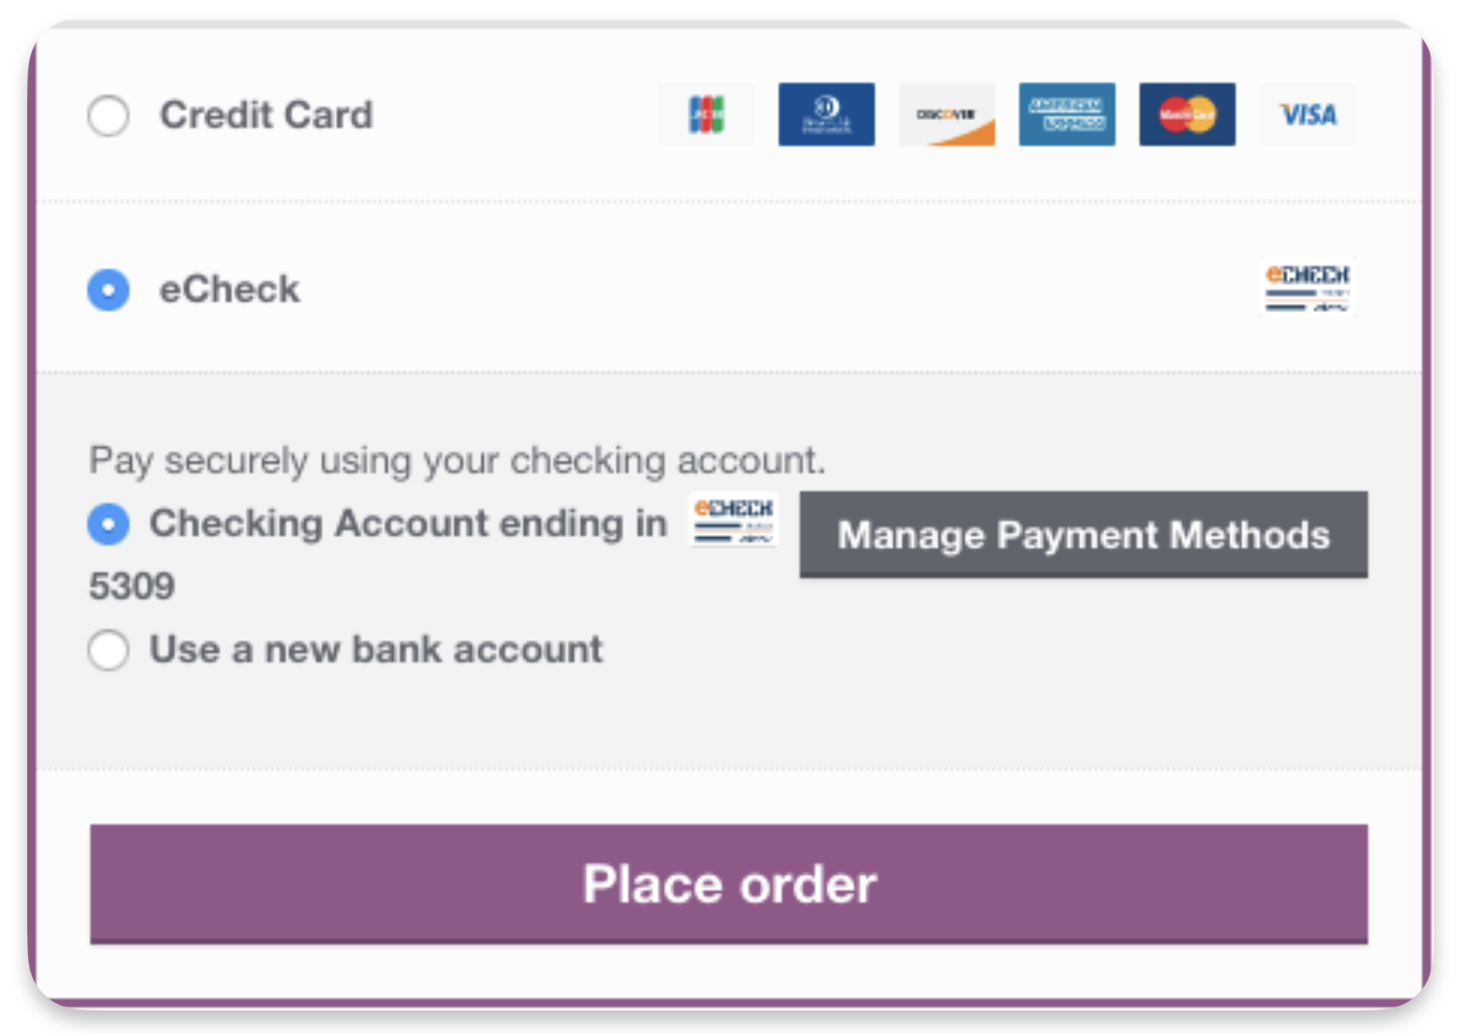This screenshot has height=1033, width=1467.
Task: Select Use a new bank account option
Action: [108, 650]
